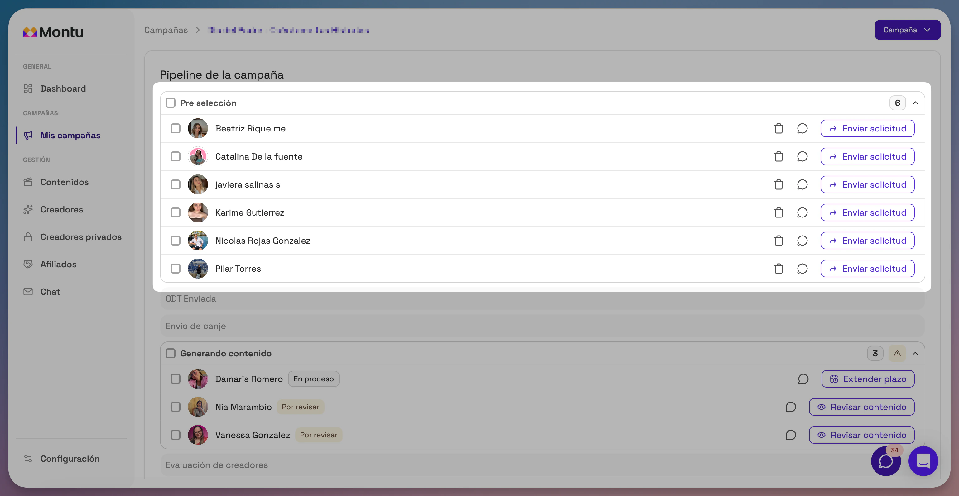Click Beatriz Riquelme's avatar thumbnail
959x496 pixels.
pyautogui.click(x=198, y=128)
